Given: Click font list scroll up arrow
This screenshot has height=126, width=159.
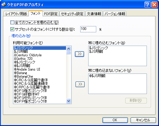Looking at the screenshot, I should 69,49.
